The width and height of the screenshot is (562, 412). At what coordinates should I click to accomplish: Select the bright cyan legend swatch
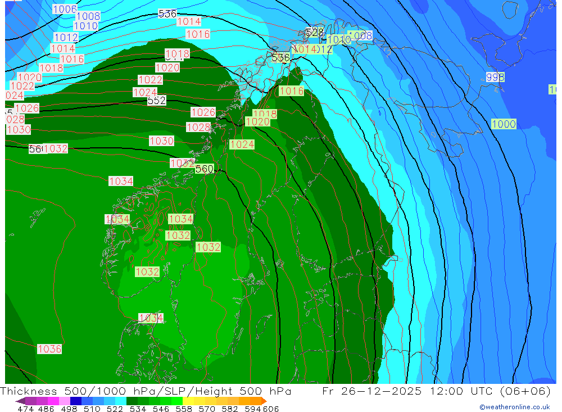point(121,401)
